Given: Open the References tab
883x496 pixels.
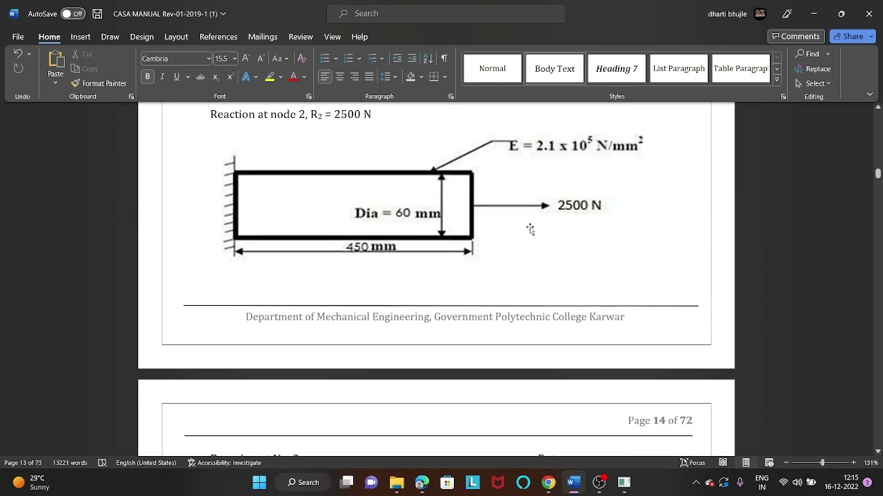Looking at the screenshot, I should [218, 37].
